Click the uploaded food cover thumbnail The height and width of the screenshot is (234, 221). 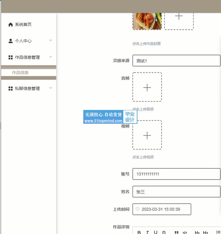[147, 21]
